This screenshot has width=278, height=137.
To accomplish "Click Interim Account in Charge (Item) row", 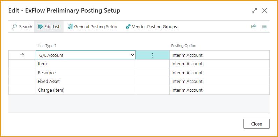I will (x=187, y=90).
